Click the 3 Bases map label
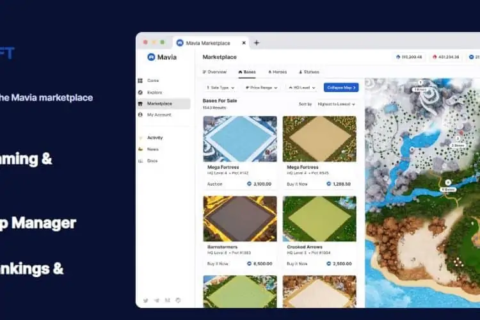 (x=458, y=145)
